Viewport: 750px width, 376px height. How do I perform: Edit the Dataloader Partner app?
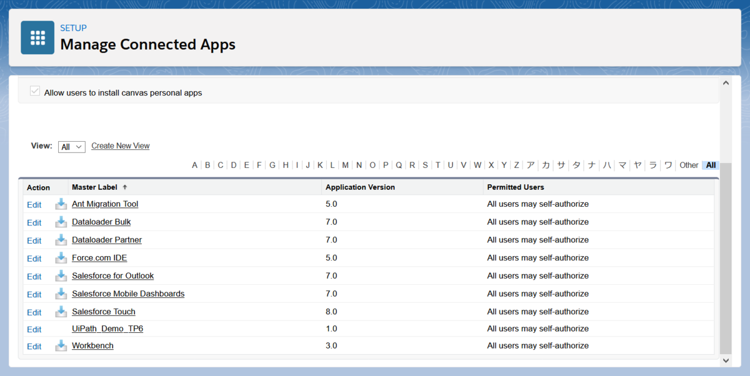[34, 241]
